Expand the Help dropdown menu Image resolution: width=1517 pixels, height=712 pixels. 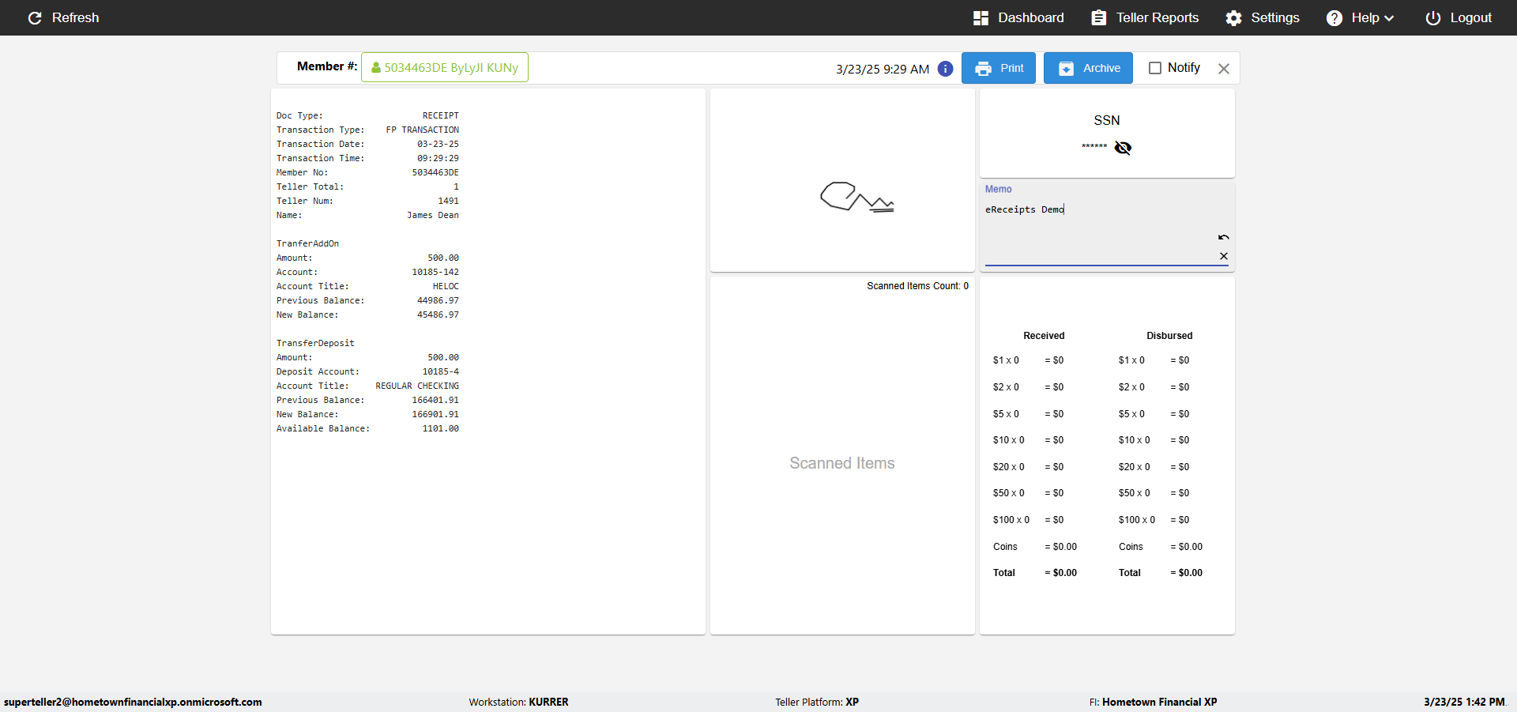[x=1361, y=17]
